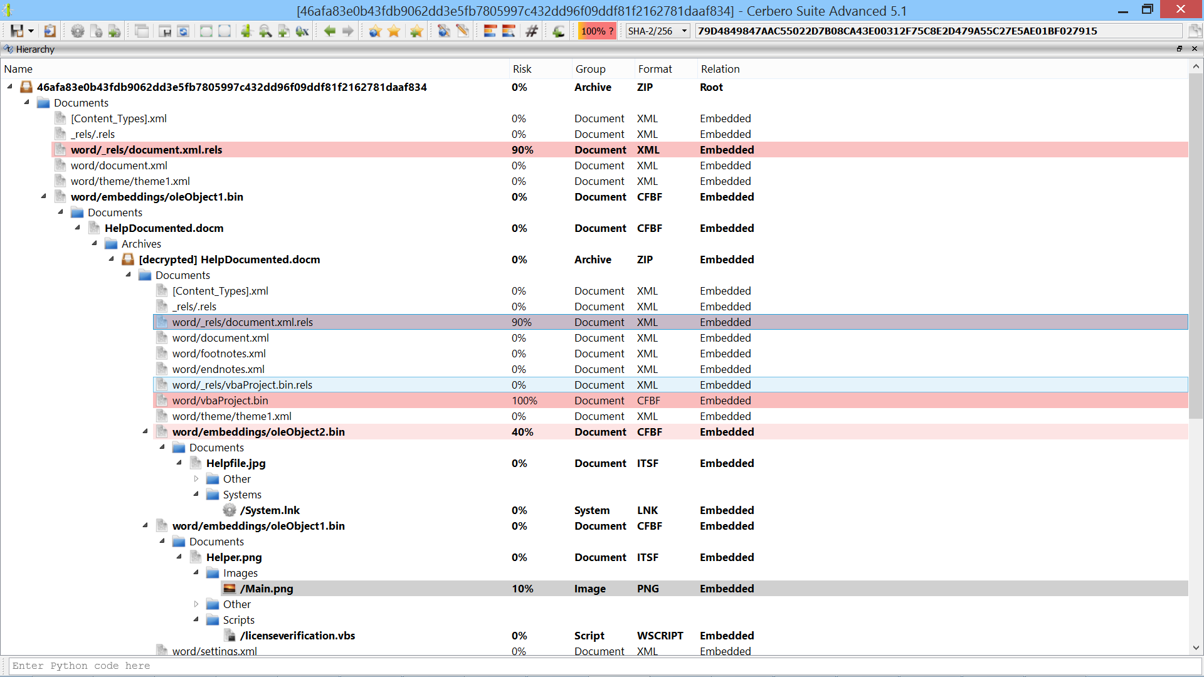
Task: Click the plain gold star bookmark icon
Action: [x=394, y=31]
